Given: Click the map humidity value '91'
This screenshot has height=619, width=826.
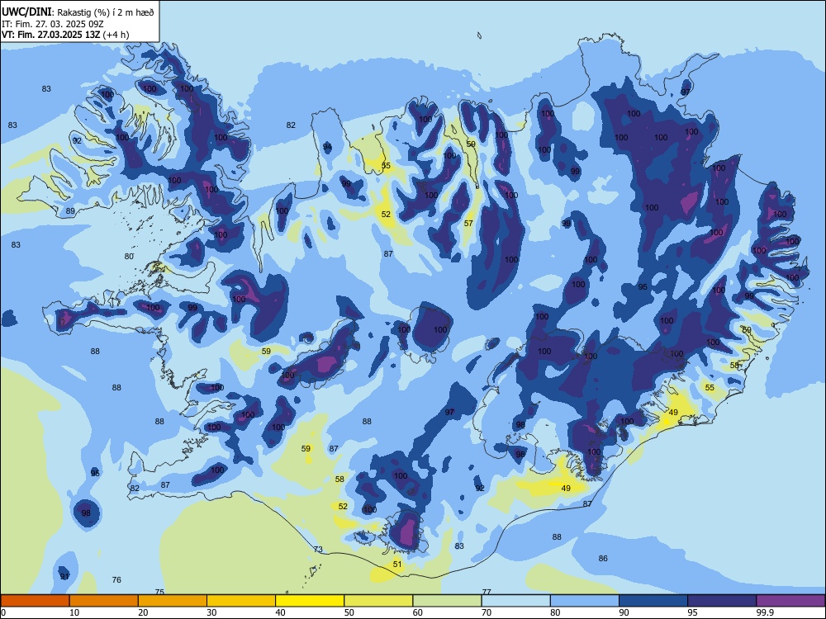Looking at the screenshot, I should (x=64, y=576).
